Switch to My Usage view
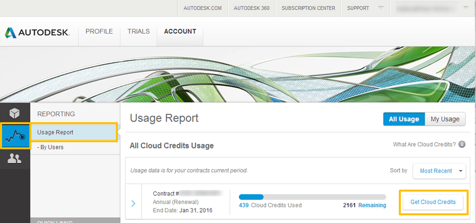Viewport: 476px width, 223px height. coord(445,119)
